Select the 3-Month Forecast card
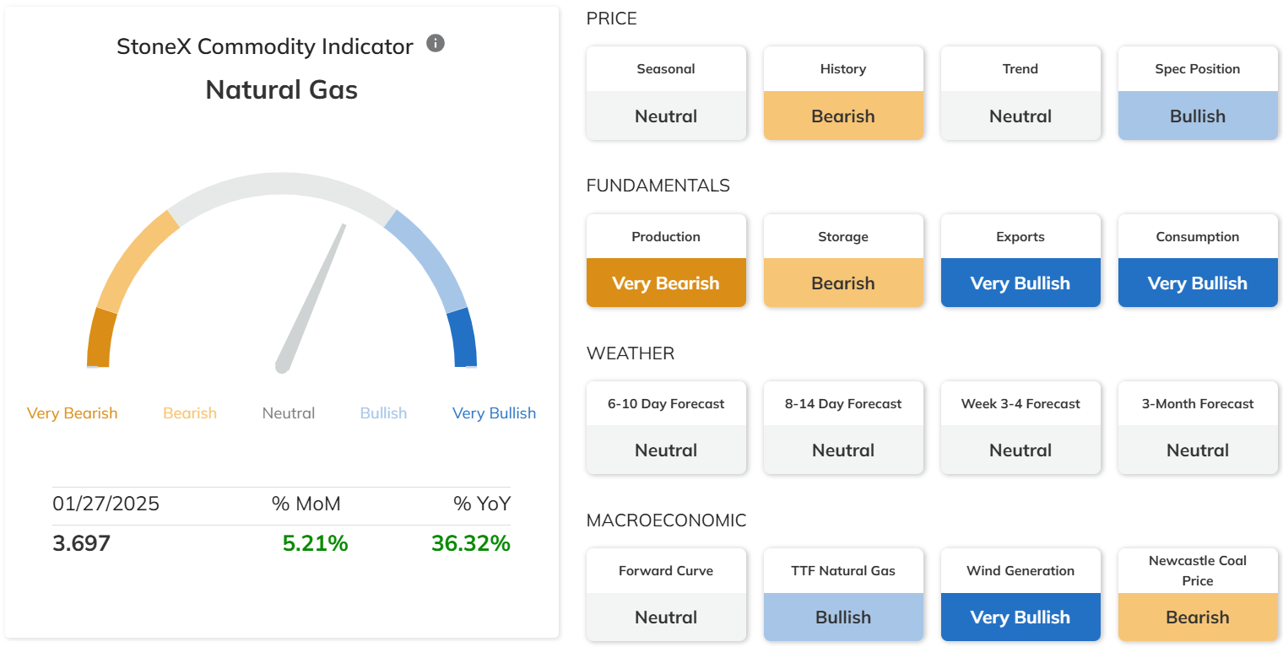 1198,428
